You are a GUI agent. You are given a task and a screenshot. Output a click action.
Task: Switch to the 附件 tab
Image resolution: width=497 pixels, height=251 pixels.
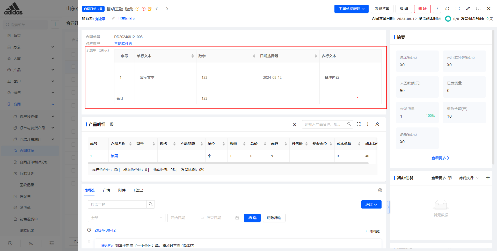[x=122, y=190]
